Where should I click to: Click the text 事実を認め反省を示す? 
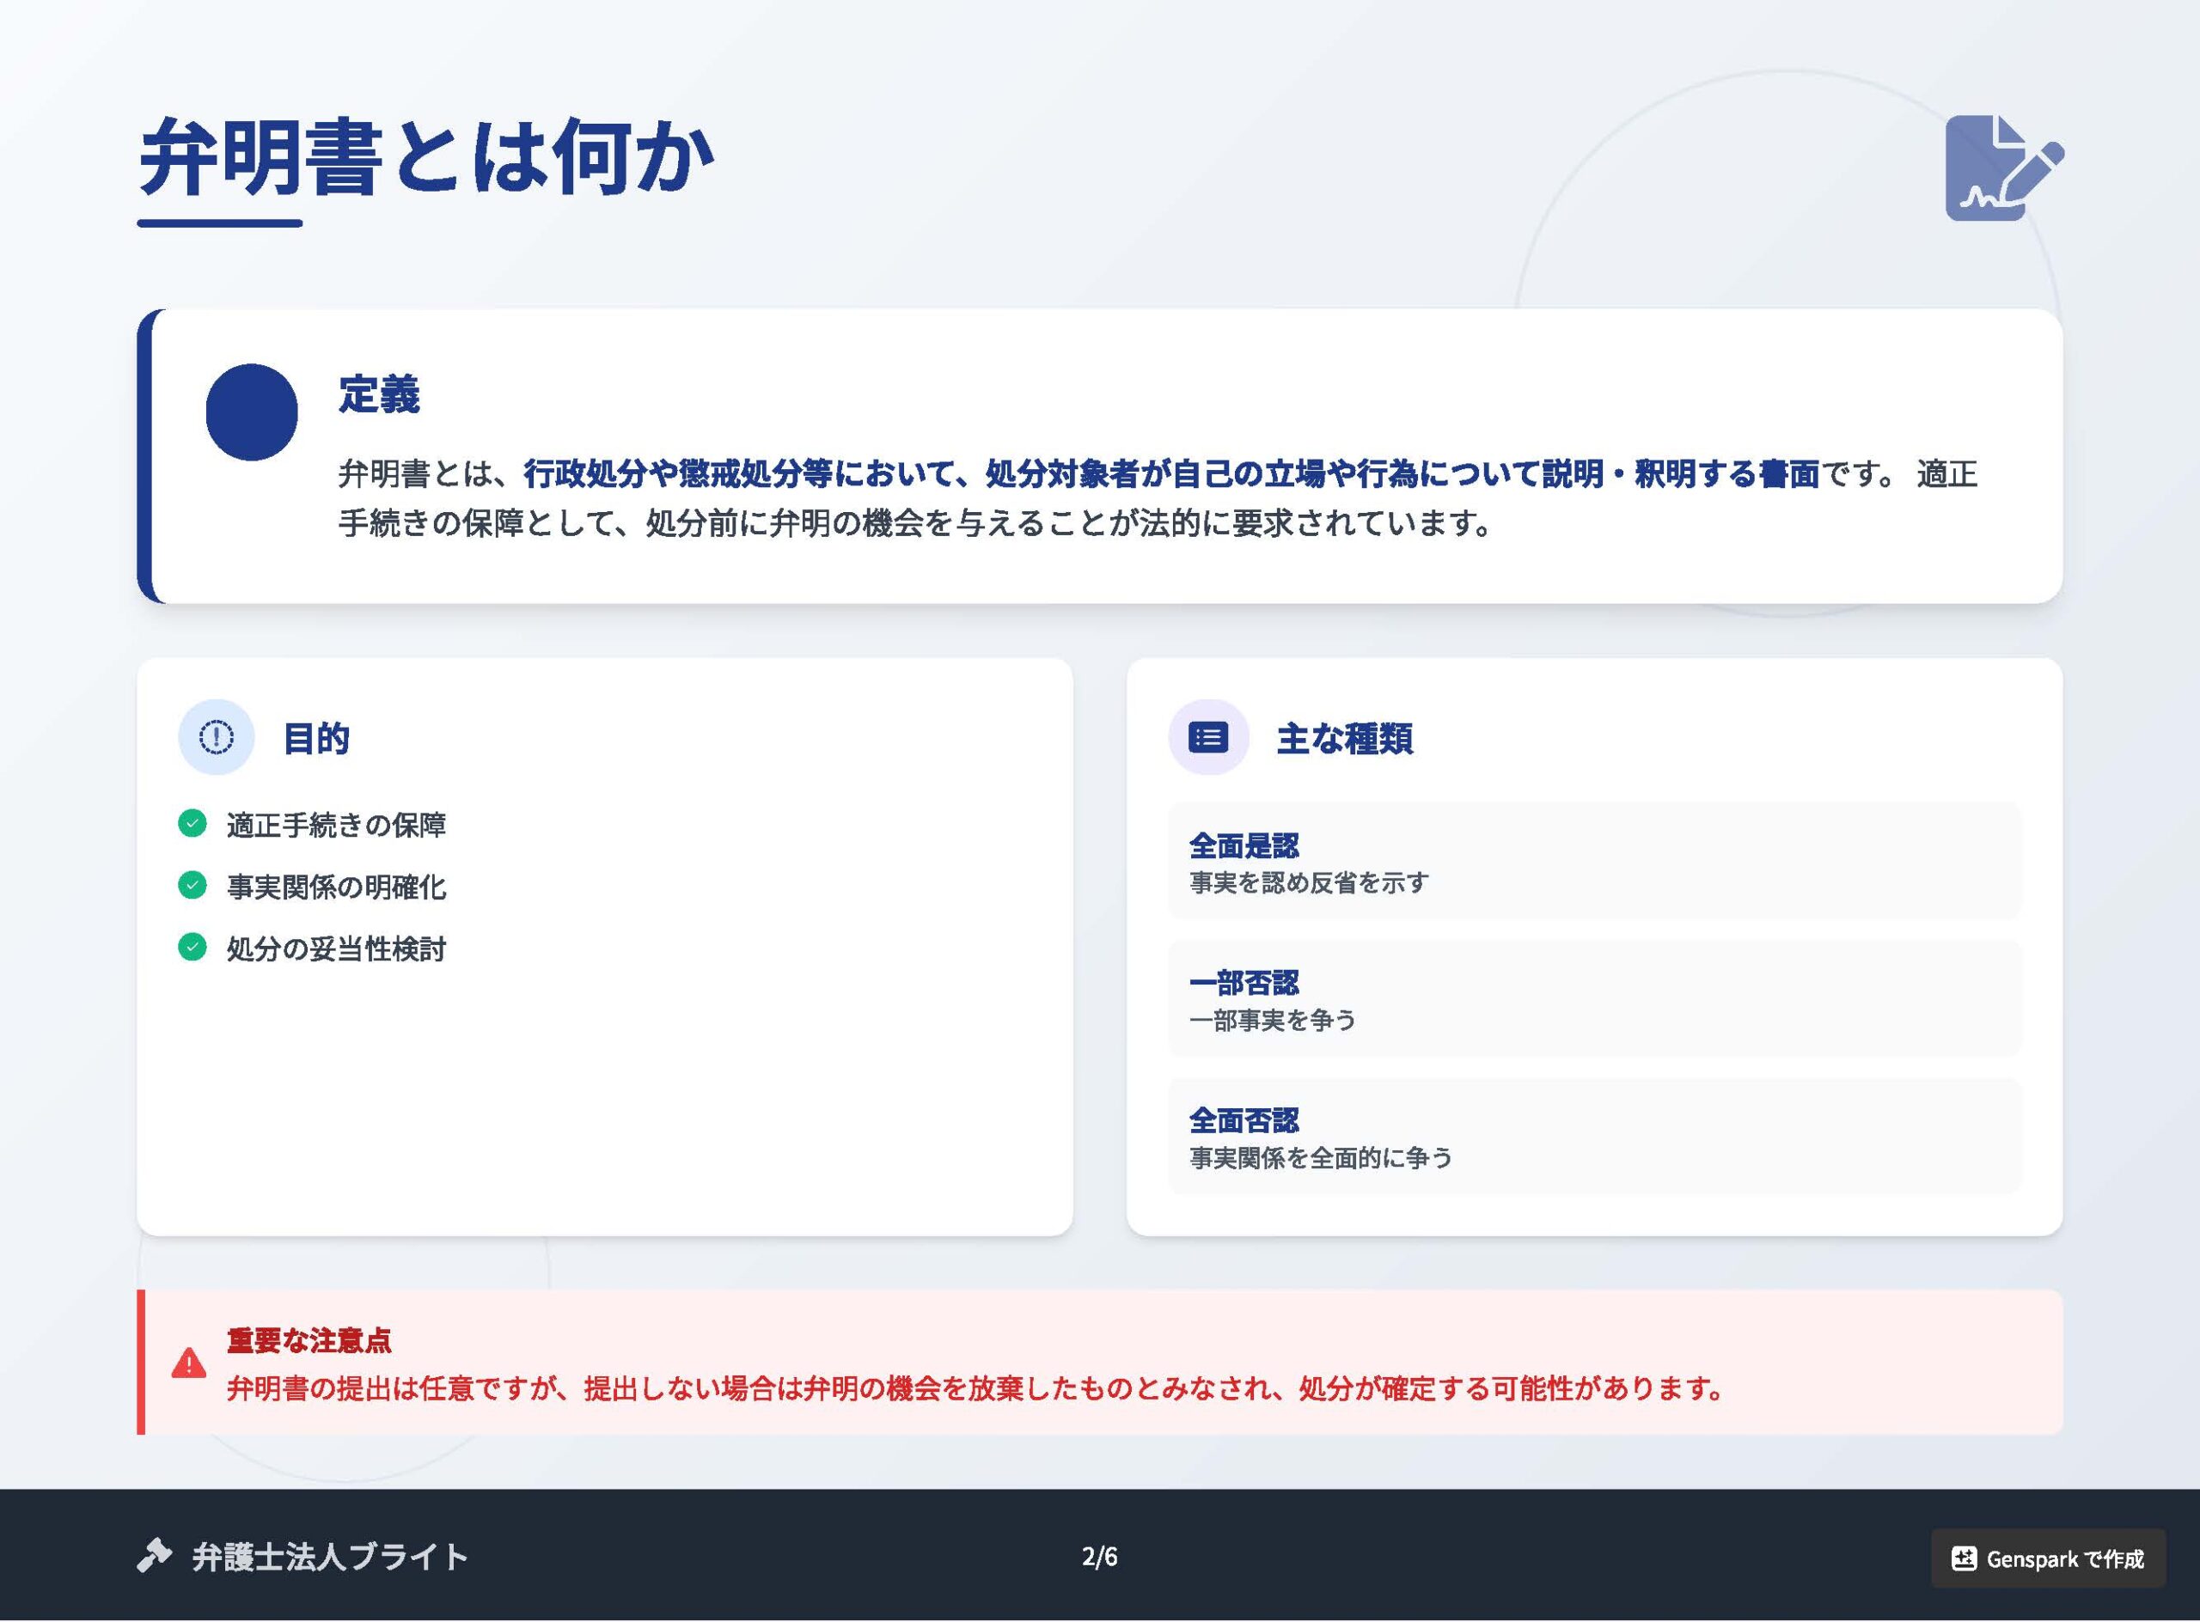point(1309,882)
